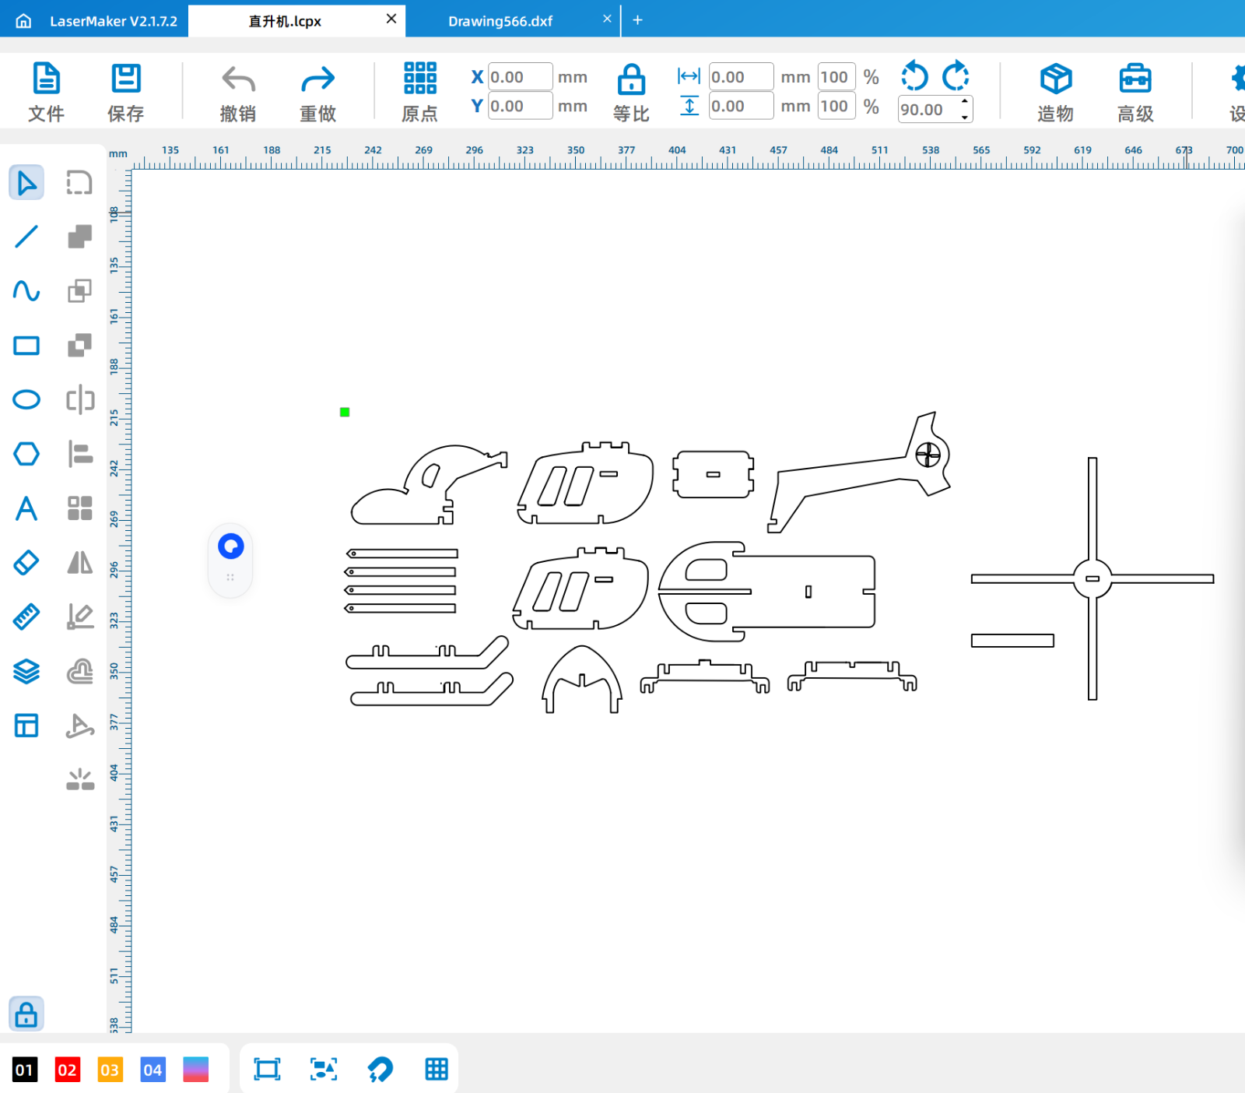
Task: Pick the ellipse shape tool
Action: pyautogui.click(x=26, y=399)
